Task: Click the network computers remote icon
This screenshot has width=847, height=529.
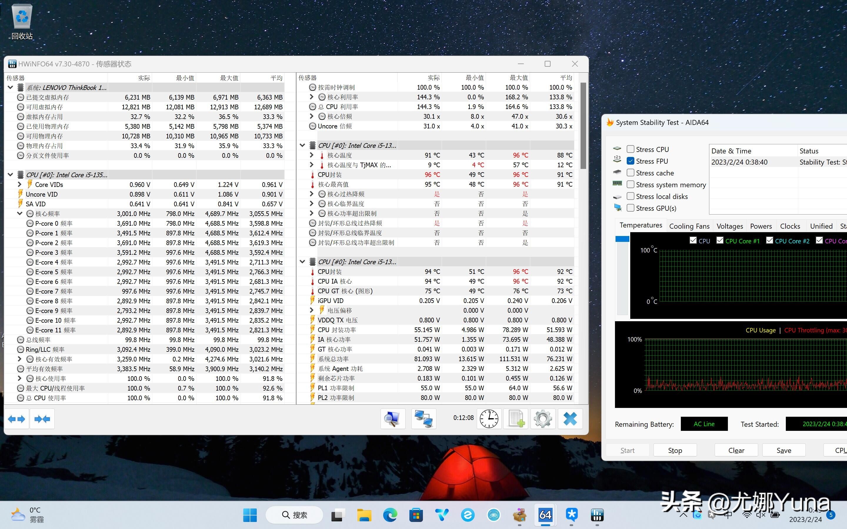Action: [423, 418]
